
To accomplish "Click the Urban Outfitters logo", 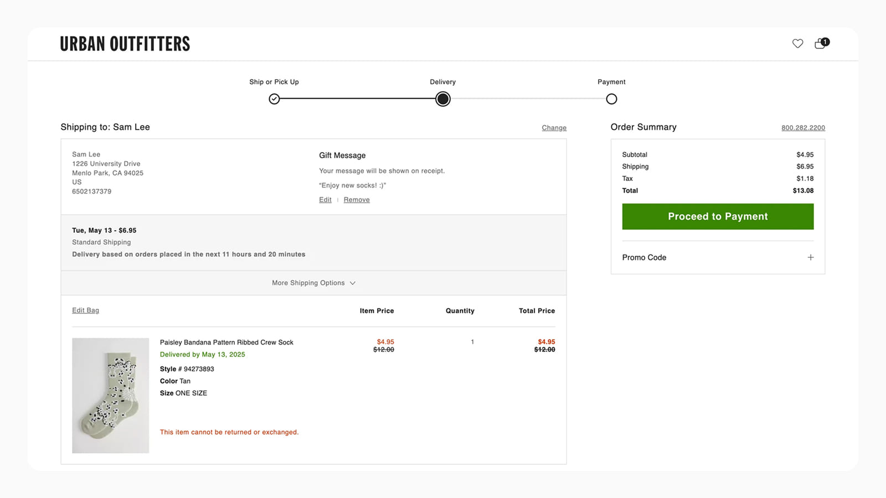I will (125, 44).
